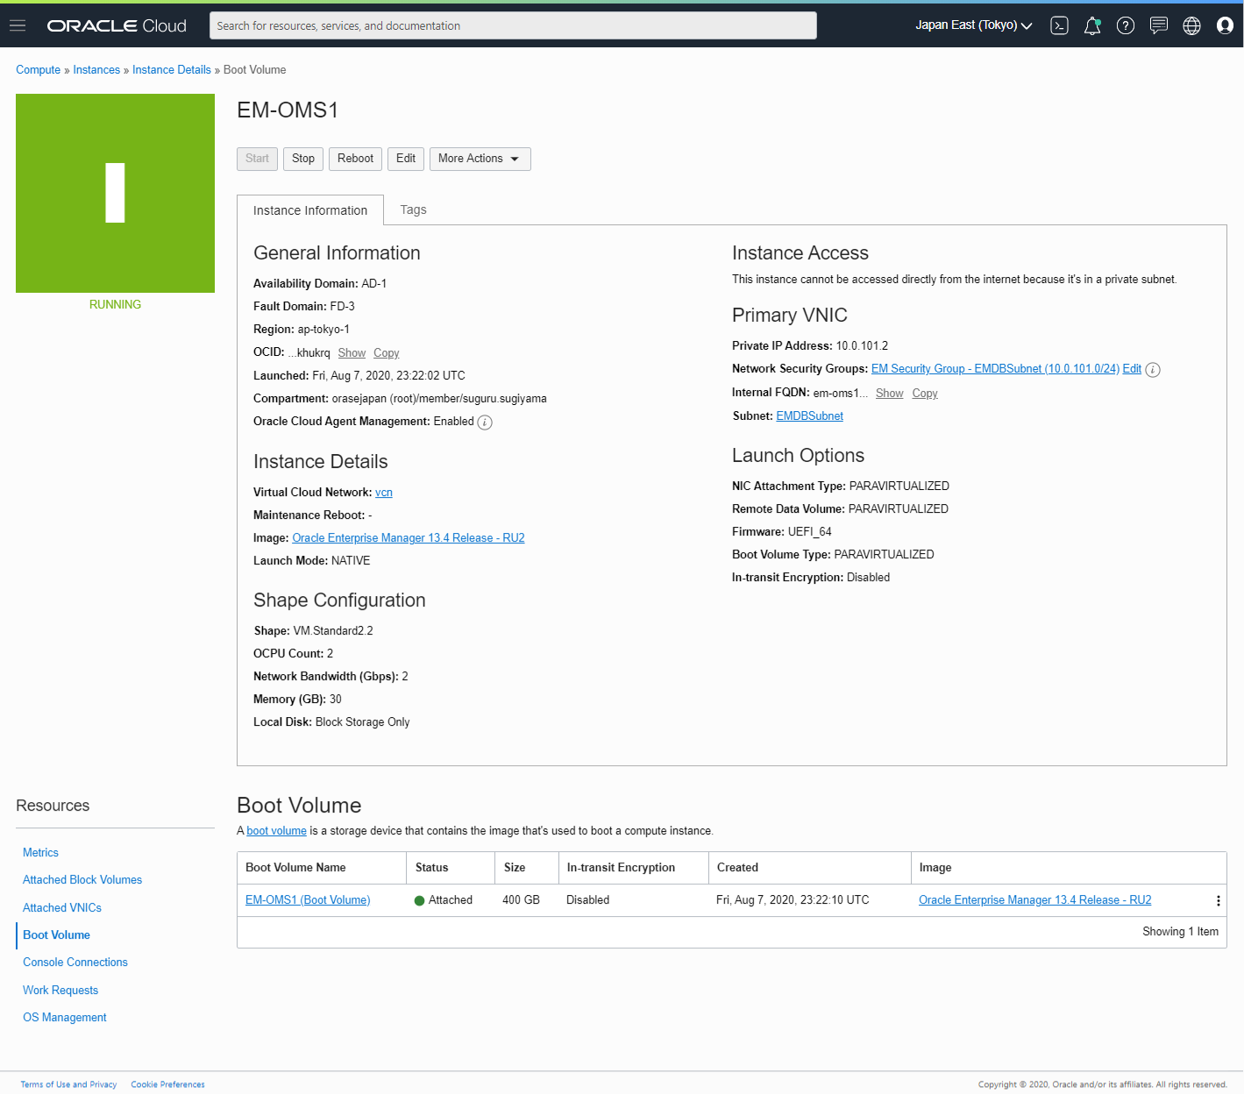Open the user profile avatar
Image resolution: width=1244 pixels, height=1094 pixels.
[x=1224, y=25]
